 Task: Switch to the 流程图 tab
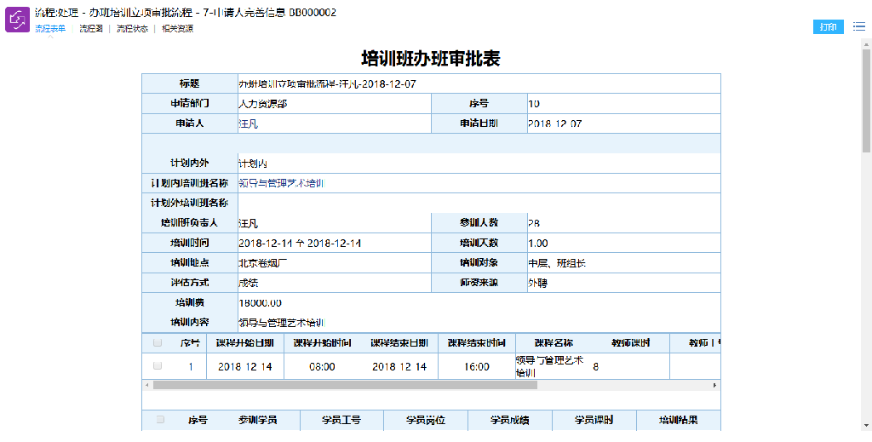pyautogui.click(x=91, y=29)
